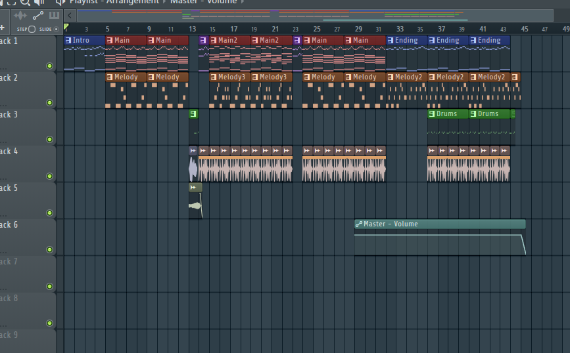
Task: Select the Main clip starting at bar 9
Action: click(x=168, y=40)
